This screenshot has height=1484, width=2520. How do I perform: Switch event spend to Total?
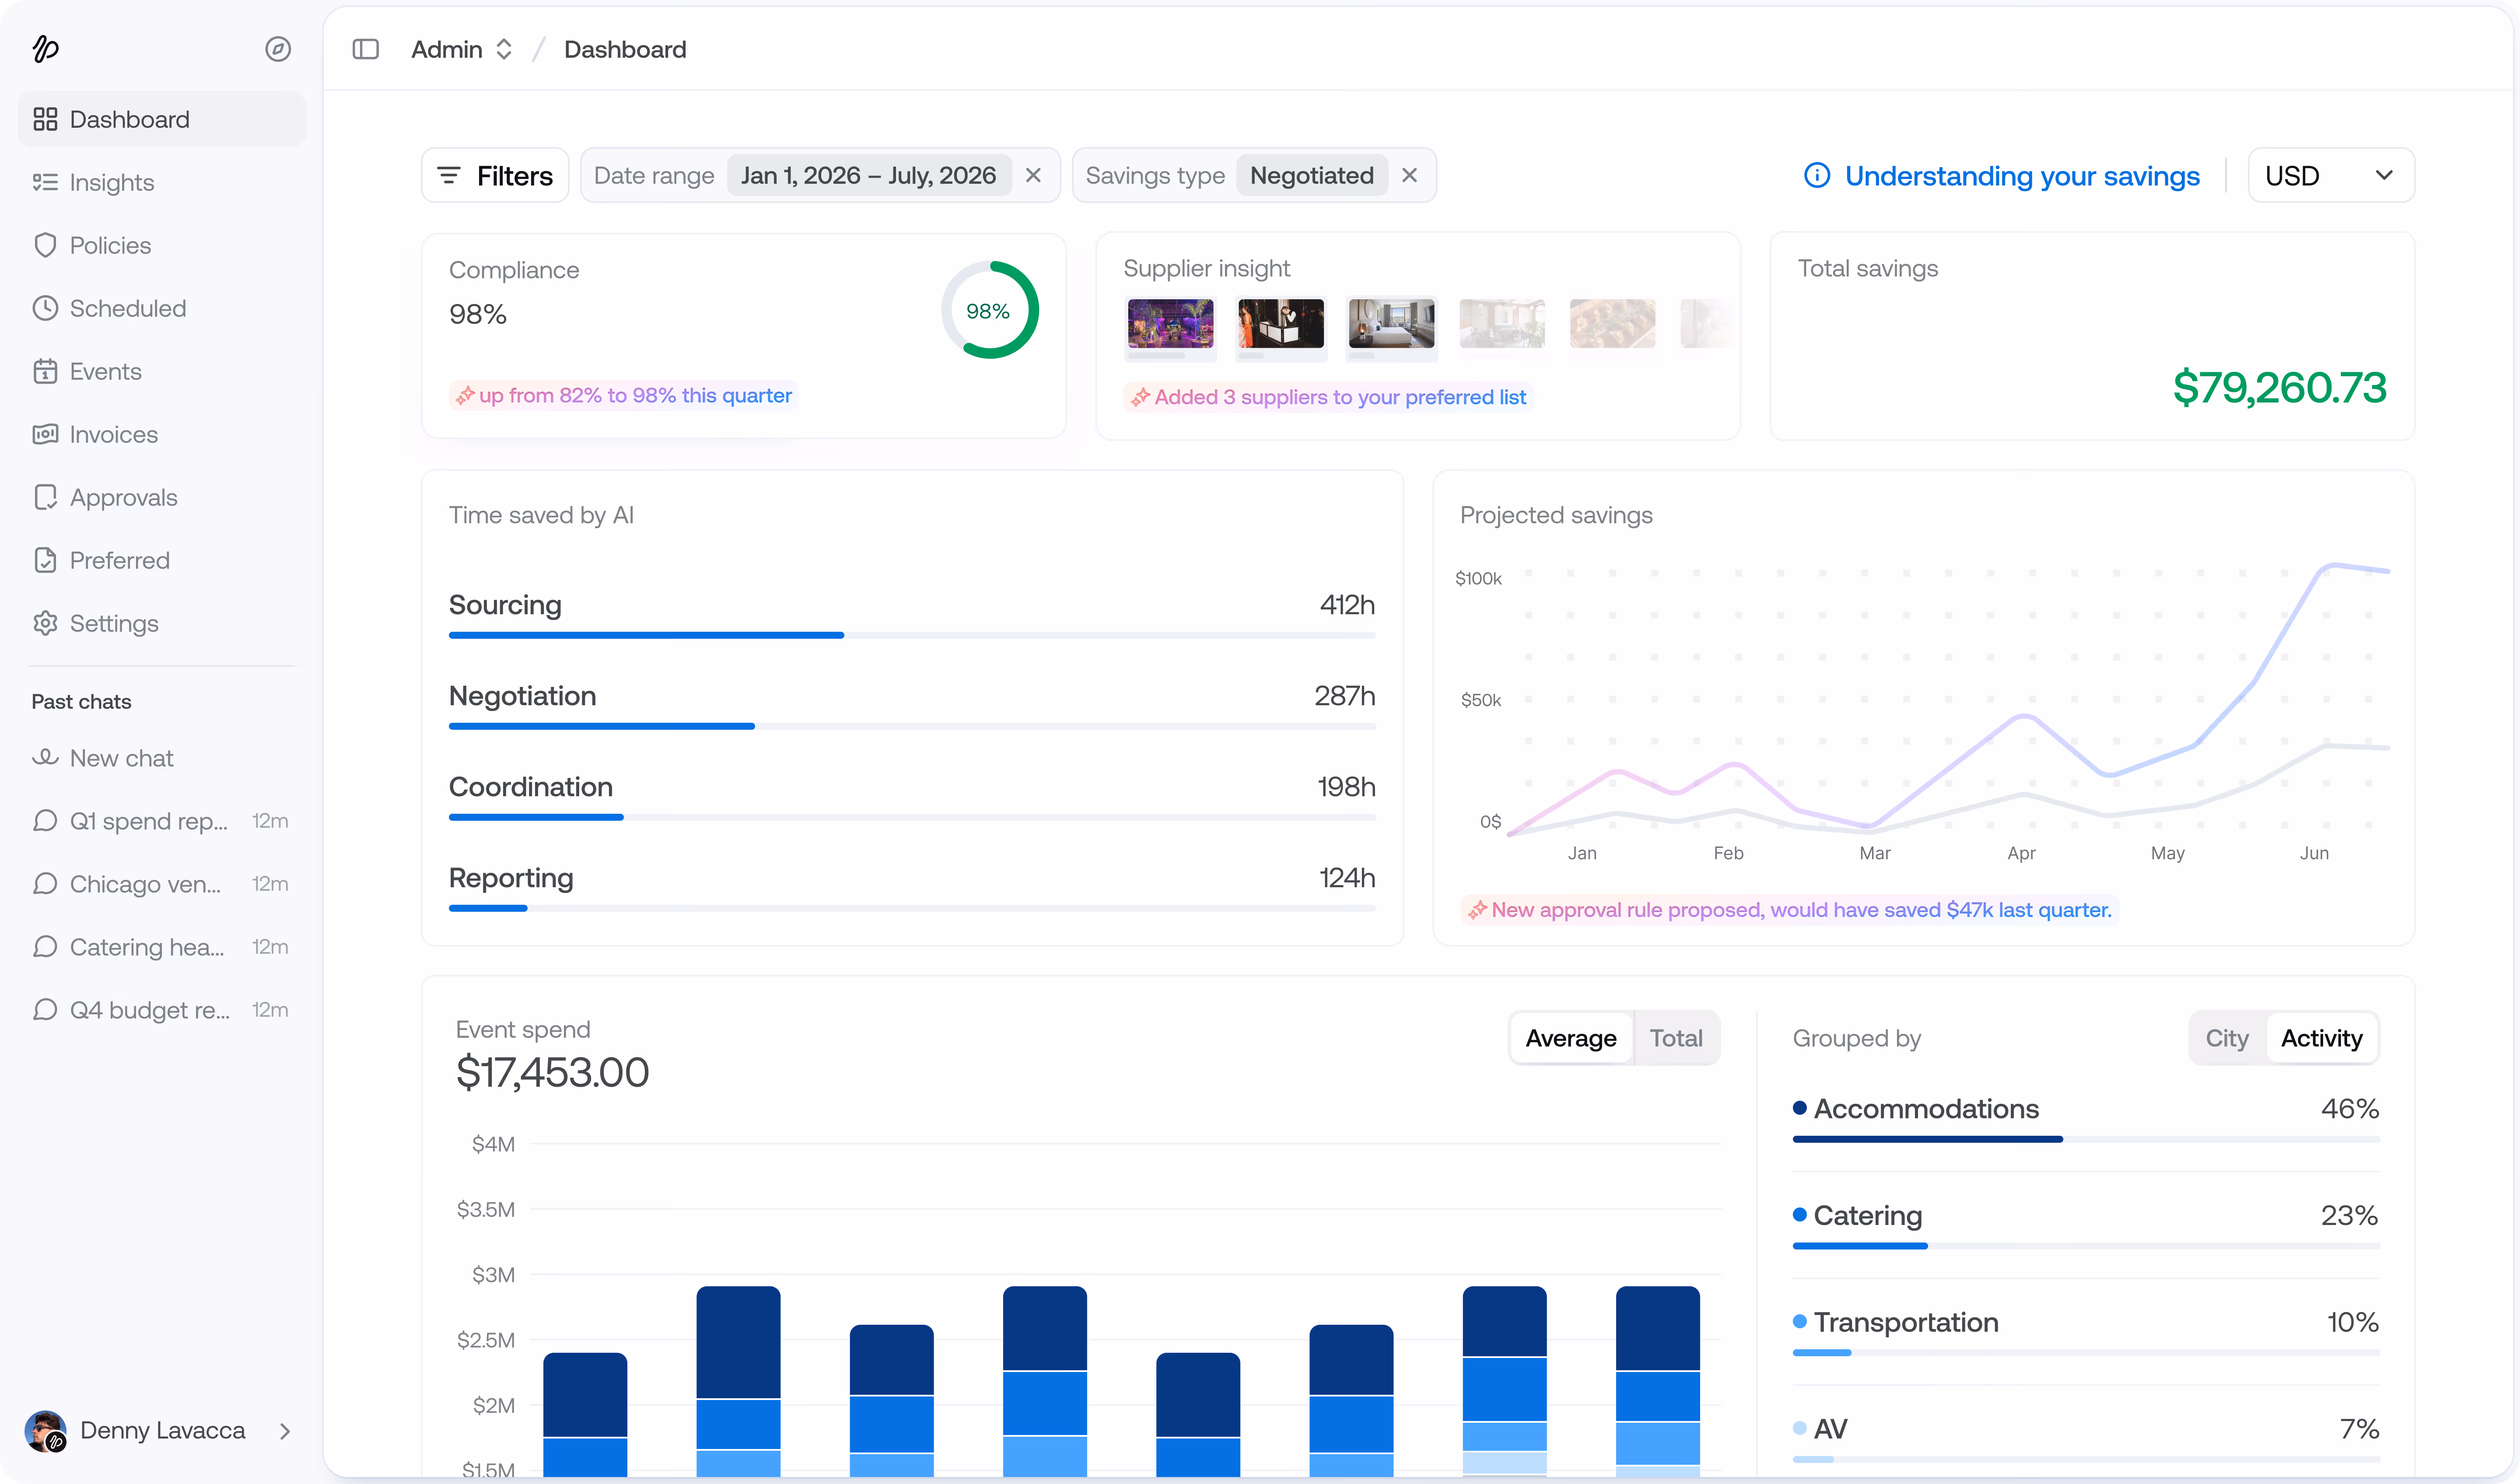pyautogui.click(x=1676, y=1038)
